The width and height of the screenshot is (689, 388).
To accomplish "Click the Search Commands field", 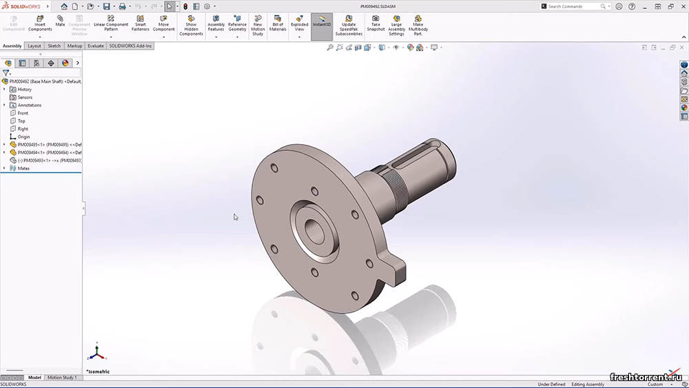I will (x=575, y=6).
